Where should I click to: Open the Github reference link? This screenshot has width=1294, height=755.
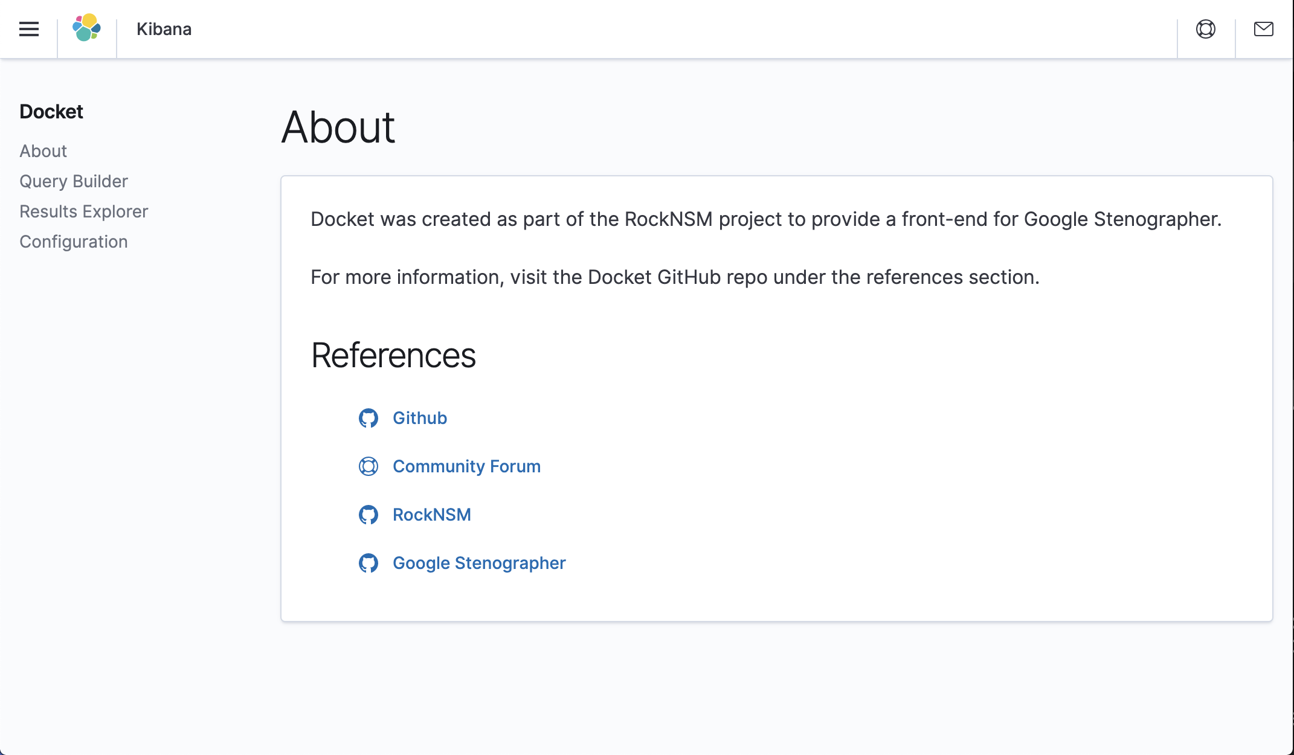[x=420, y=418]
